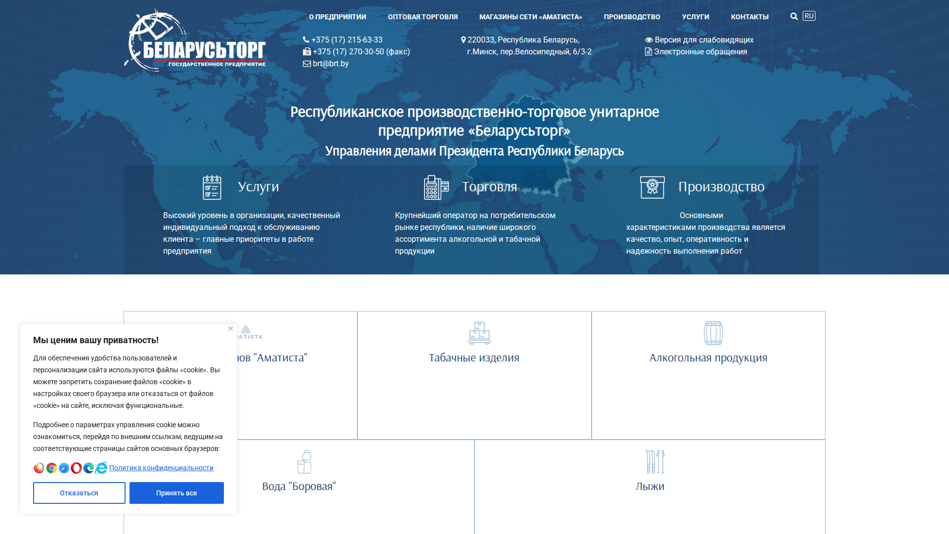Click the Производство certificate icon
Screen dimensions: 949x534
click(x=652, y=187)
